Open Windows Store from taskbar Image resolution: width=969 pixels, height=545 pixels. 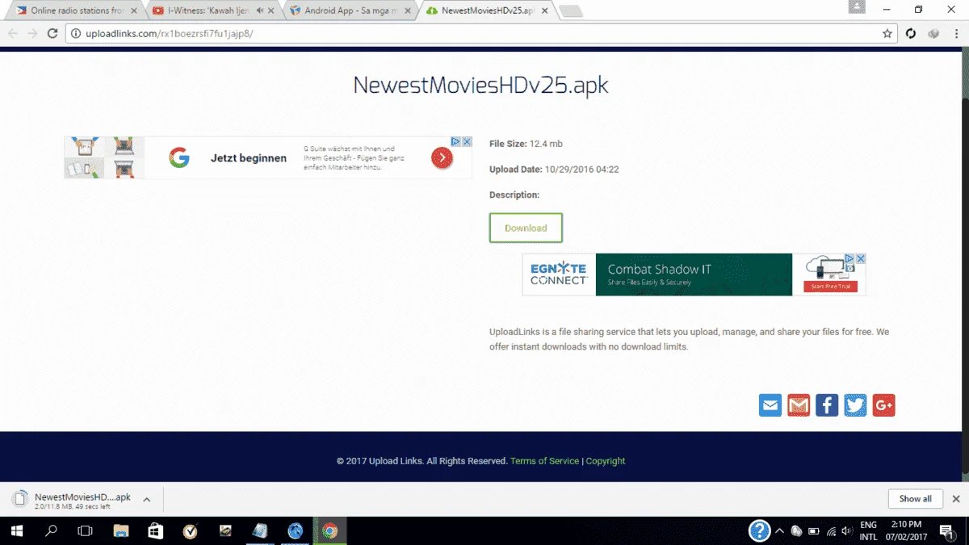(156, 530)
